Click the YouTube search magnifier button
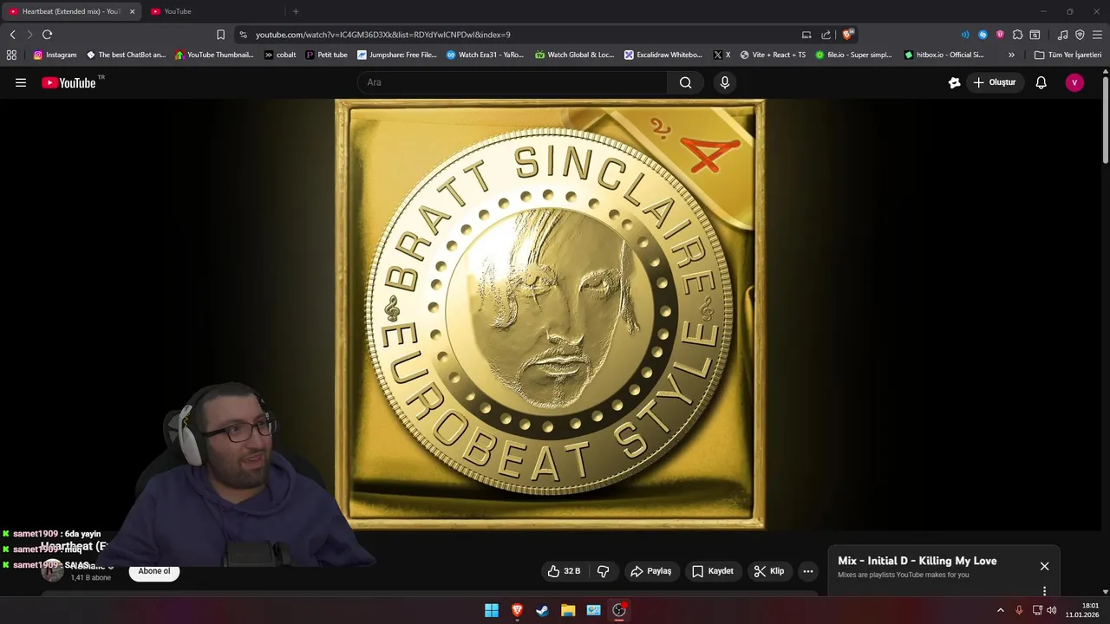Viewport: 1110px width, 624px height. click(685, 82)
